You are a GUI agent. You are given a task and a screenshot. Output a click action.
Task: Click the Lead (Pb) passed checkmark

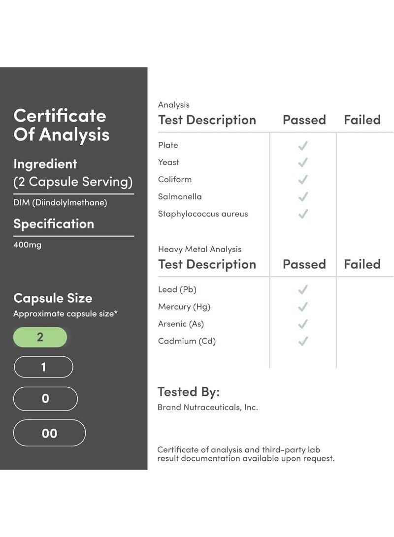(x=303, y=290)
